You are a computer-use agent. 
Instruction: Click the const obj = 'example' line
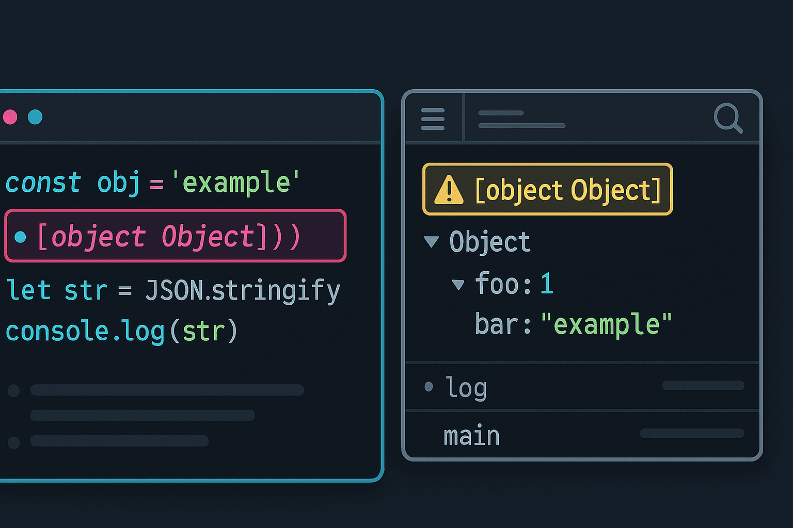pyautogui.click(x=152, y=183)
